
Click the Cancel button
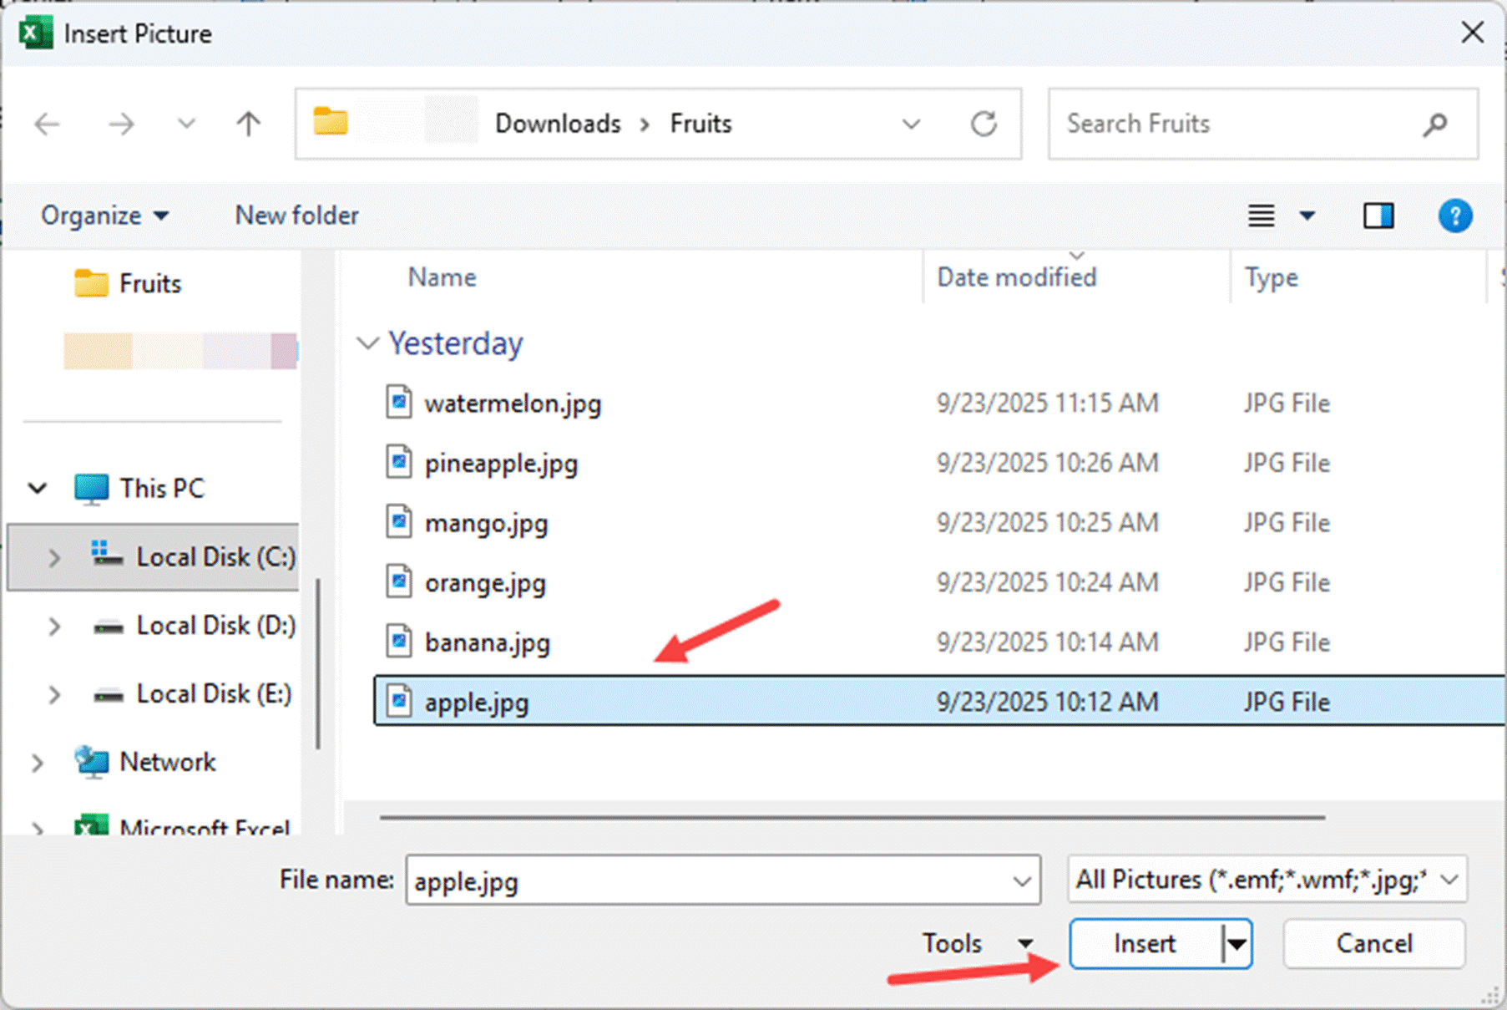pyautogui.click(x=1373, y=944)
